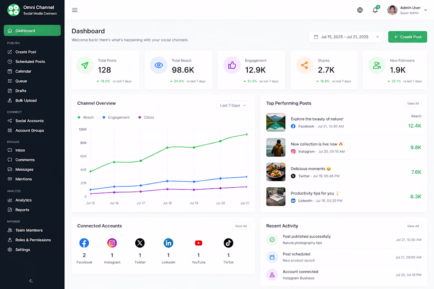This screenshot has height=289, width=434.
Task: Click the Total Reach eye icon
Action: [159, 65]
